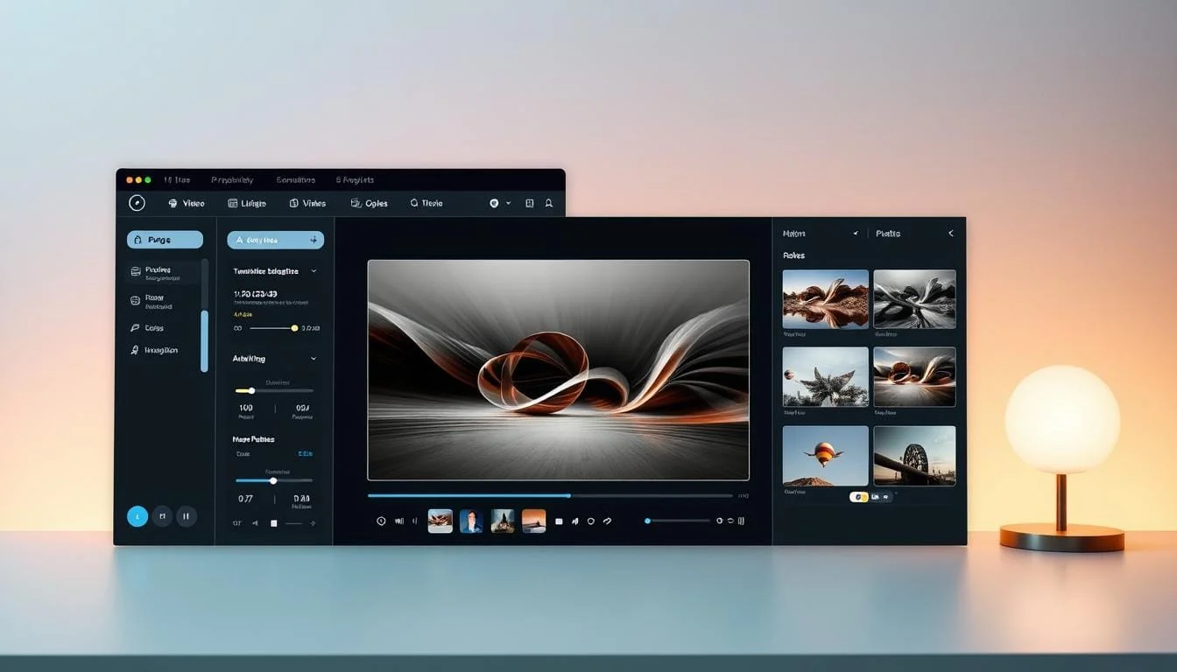Select the Ferris wheel bridge thumbnail

pyautogui.click(x=914, y=456)
